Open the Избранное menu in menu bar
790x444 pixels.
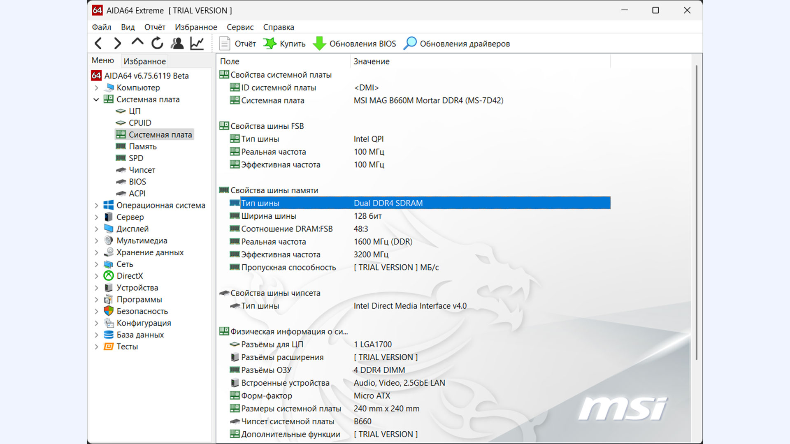[196, 27]
